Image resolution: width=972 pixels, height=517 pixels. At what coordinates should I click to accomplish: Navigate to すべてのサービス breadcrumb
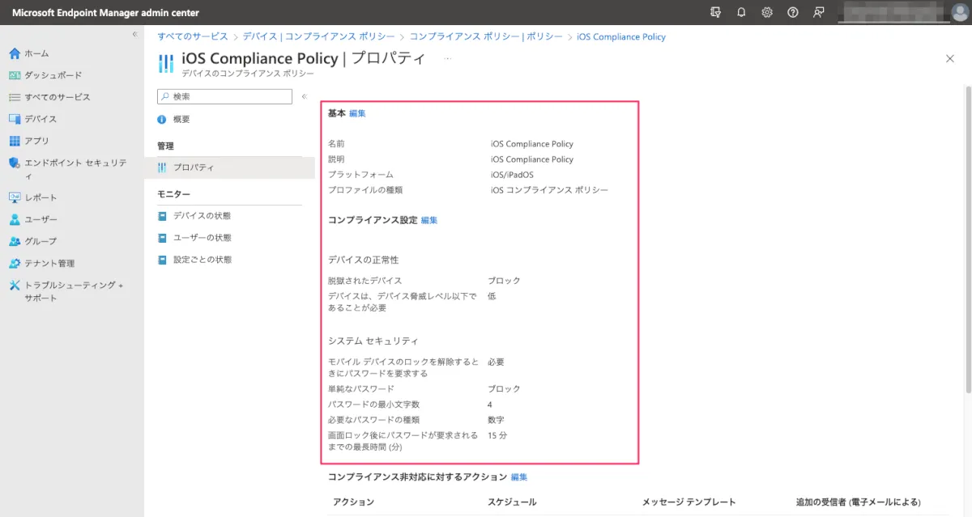coord(192,36)
